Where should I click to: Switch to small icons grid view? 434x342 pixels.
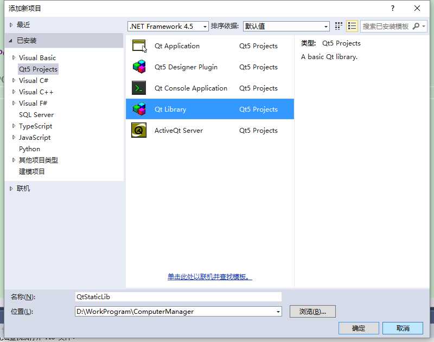tap(339, 26)
